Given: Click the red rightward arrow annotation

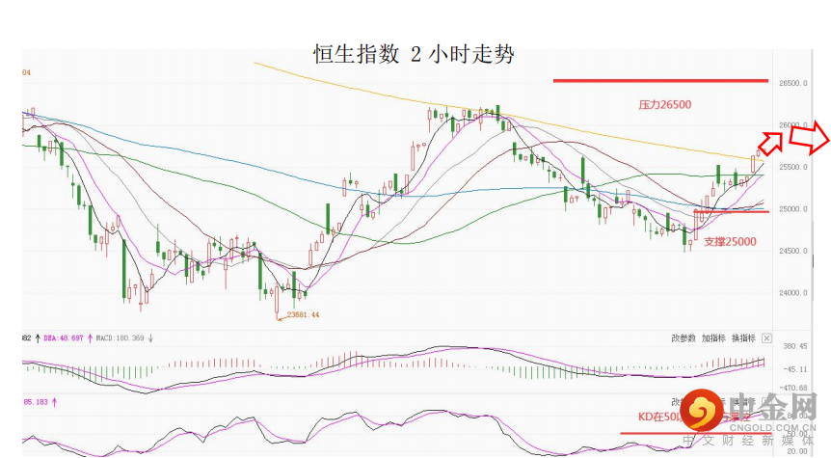Looking at the screenshot, I should [x=810, y=138].
